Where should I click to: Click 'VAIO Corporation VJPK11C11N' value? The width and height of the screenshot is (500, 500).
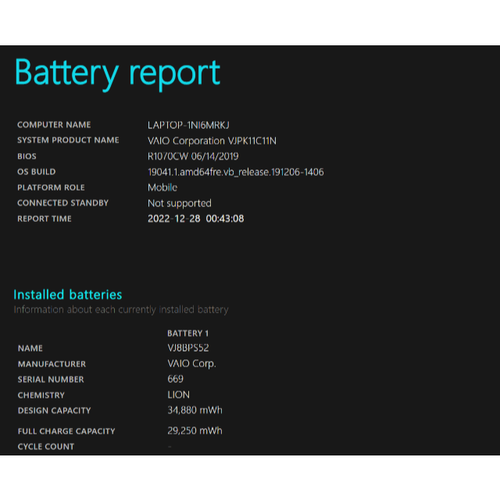[x=212, y=141]
